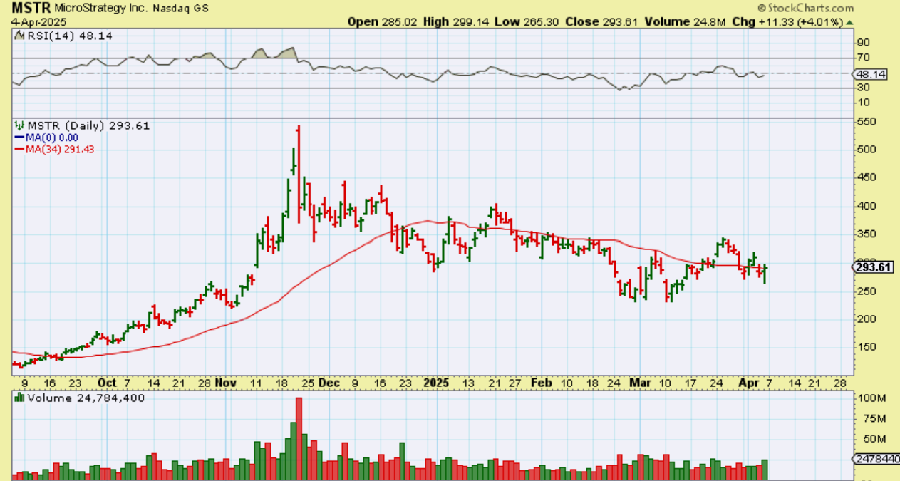Click the MSTR ticker symbol title
The width and height of the screenshot is (900, 481).
29,9
